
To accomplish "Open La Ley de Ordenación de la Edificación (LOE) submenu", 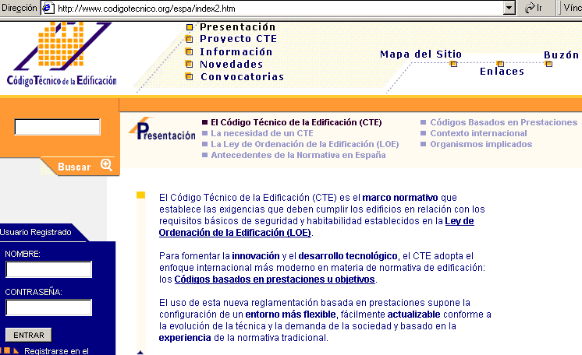I will (305, 144).
